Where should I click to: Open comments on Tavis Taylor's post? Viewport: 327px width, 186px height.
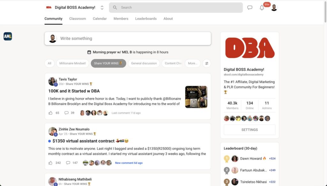pyautogui.click(x=66, y=113)
